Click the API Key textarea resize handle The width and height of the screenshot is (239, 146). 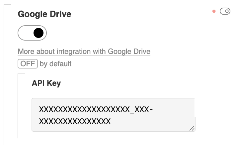tap(192, 128)
